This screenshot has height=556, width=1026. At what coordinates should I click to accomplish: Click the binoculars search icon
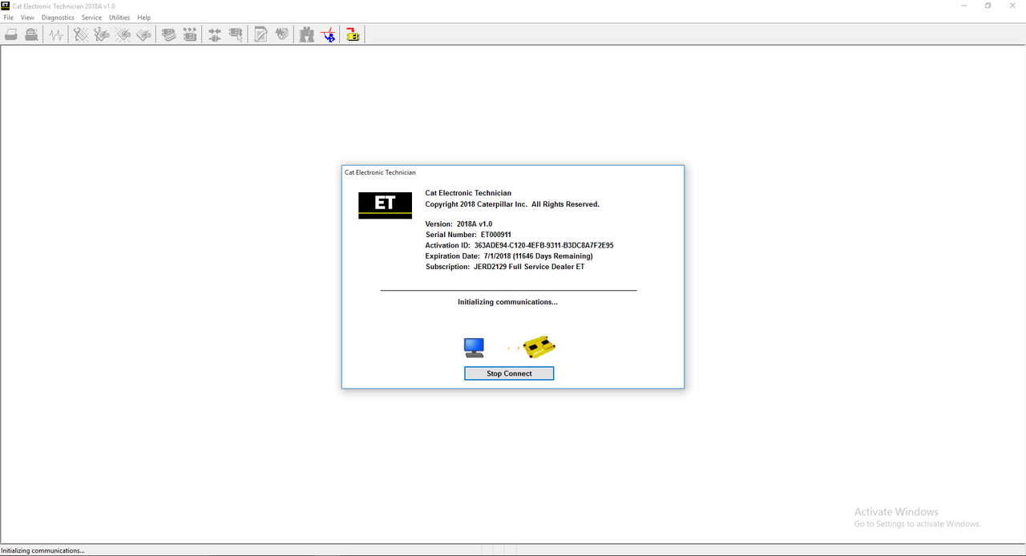point(307,34)
